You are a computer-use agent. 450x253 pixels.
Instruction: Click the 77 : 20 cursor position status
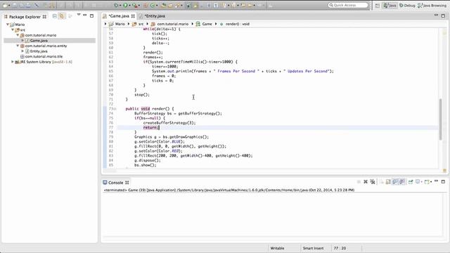click(340, 248)
